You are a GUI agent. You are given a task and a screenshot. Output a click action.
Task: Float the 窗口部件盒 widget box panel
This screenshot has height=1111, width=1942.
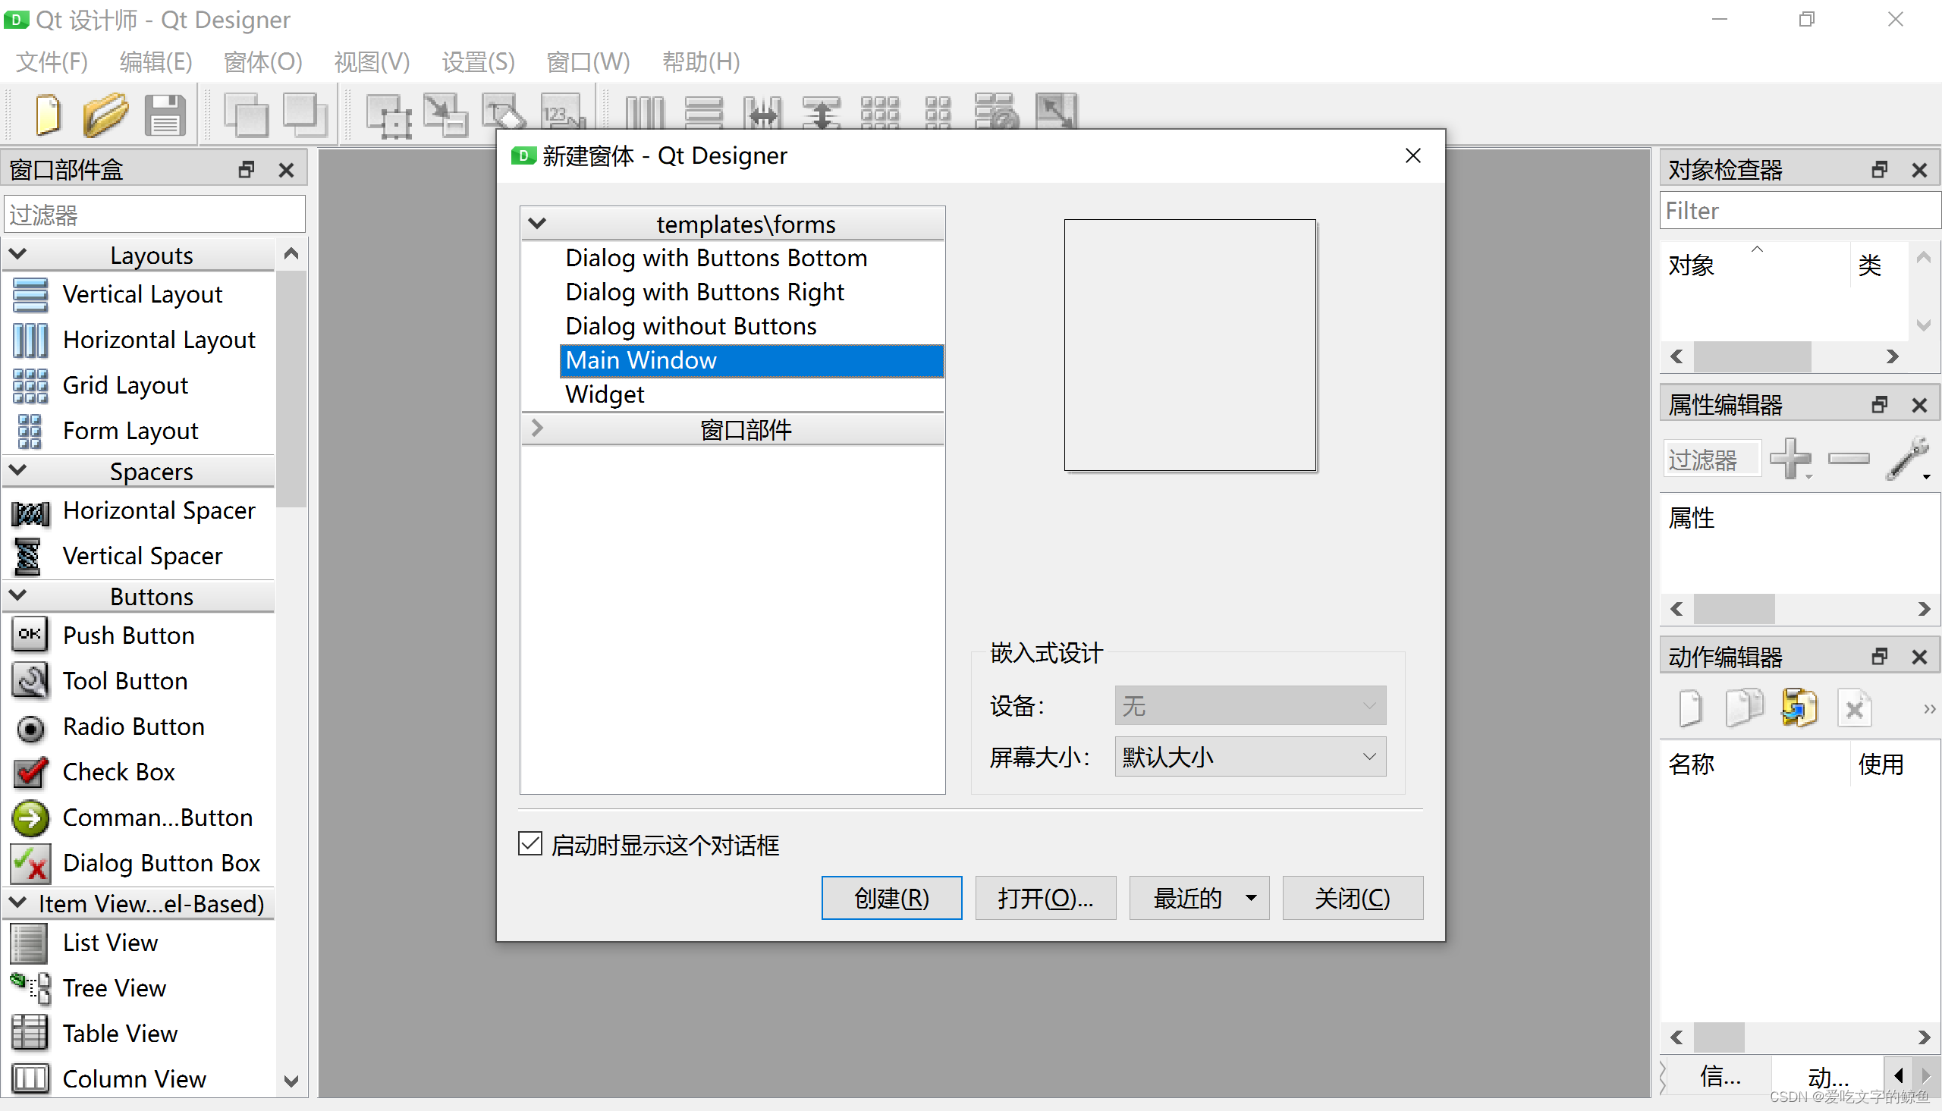coord(246,169)
